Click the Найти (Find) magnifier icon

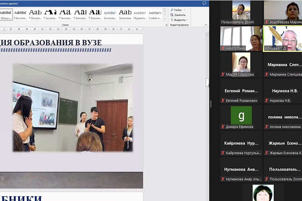point(172,10)
